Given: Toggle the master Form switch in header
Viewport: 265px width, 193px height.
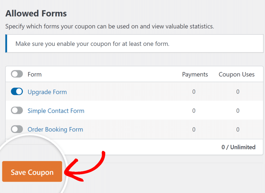Looking at the screenshot, I should click(17, 74).
